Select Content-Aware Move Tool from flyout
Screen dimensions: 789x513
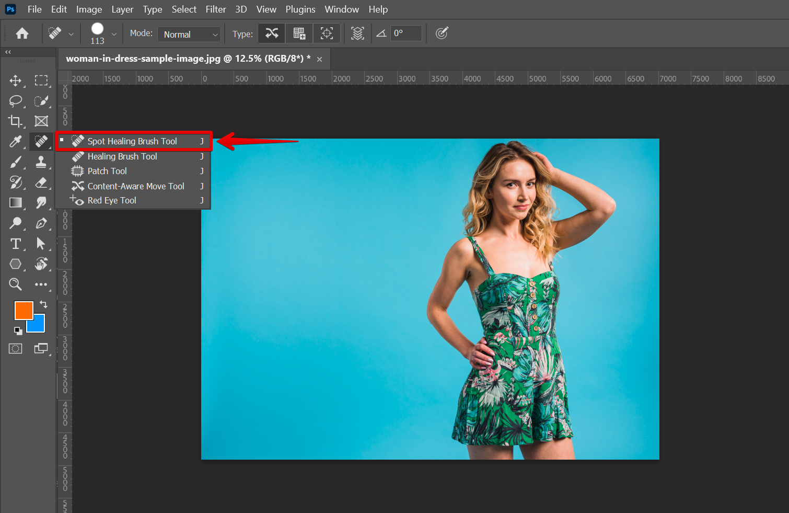[x=135, y=186]
